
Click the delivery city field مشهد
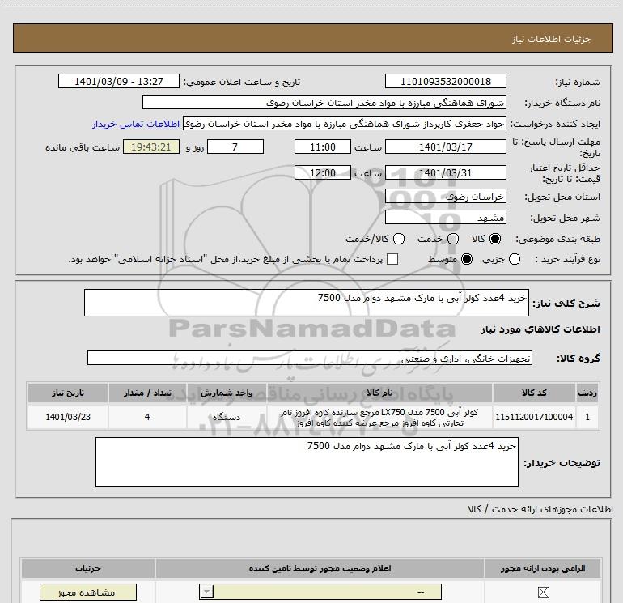tap(445, 218)
